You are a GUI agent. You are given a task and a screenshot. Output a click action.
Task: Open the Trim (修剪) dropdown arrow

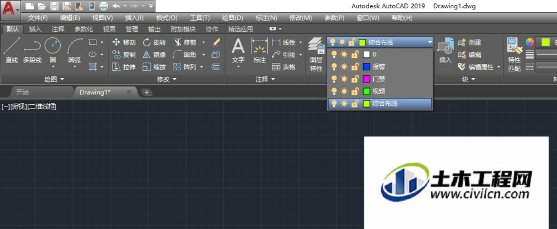coord(203,43)
